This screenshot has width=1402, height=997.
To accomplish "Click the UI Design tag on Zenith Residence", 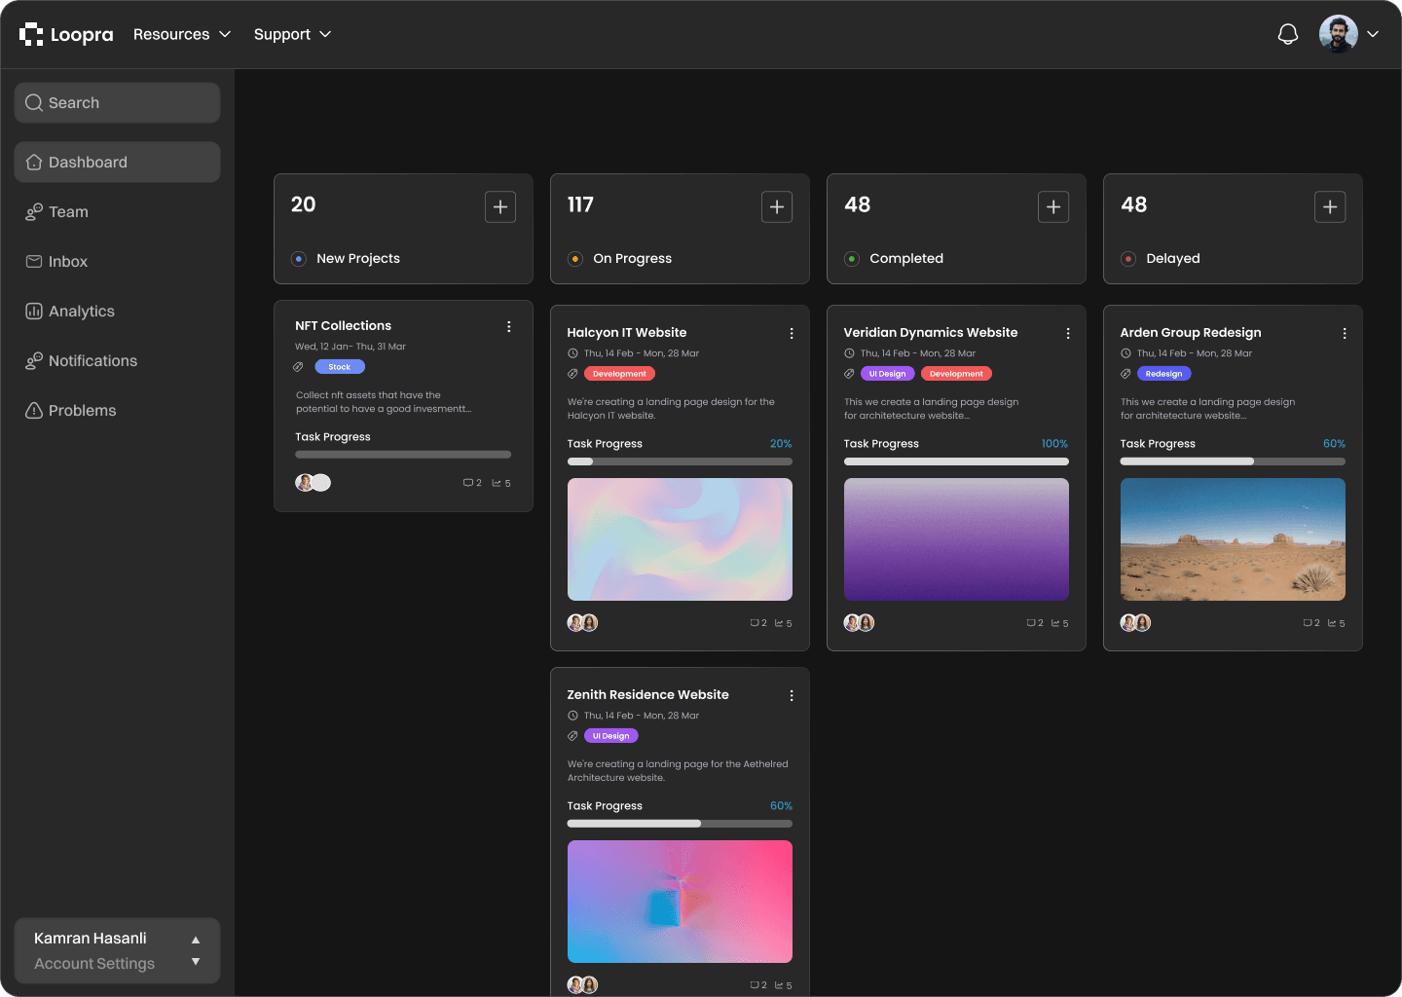I will pyautogui.click(x=610, y=736).
